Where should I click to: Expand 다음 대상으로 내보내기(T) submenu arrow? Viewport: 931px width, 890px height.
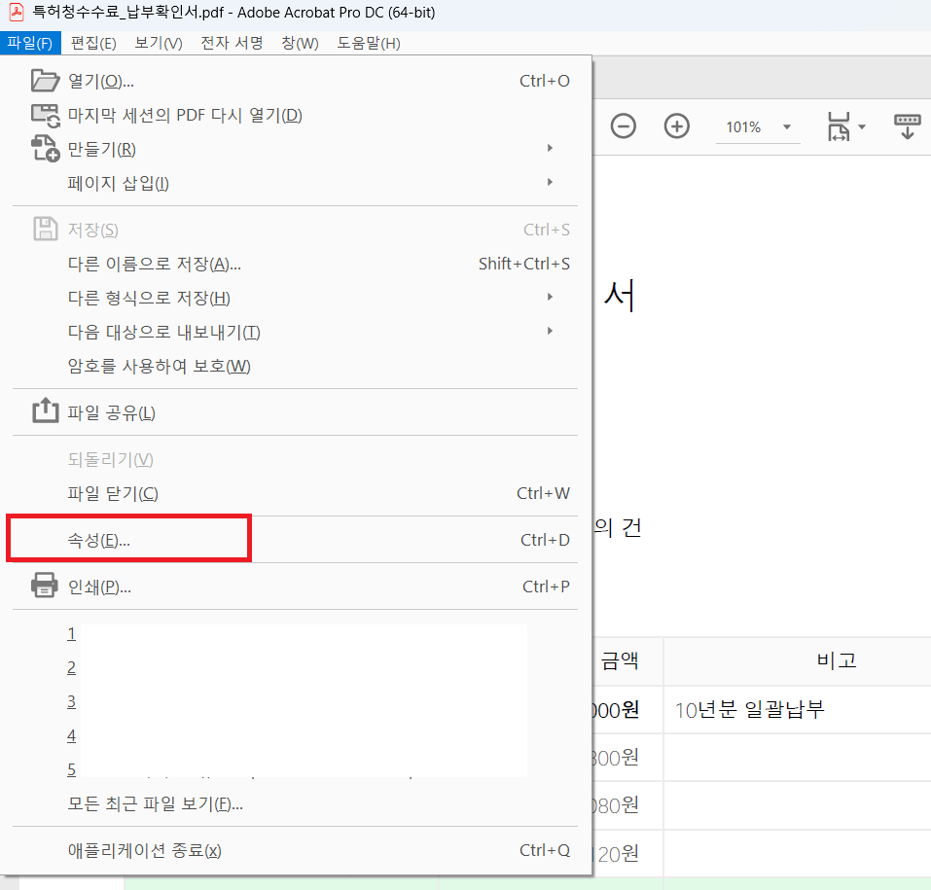coord(550,331)
